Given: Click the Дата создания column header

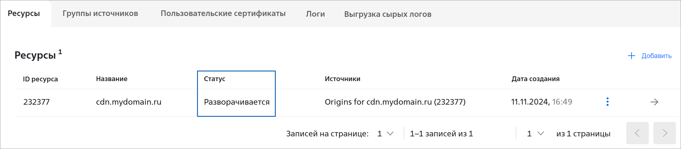Looking at the screenshot, I should click(535, 79).
